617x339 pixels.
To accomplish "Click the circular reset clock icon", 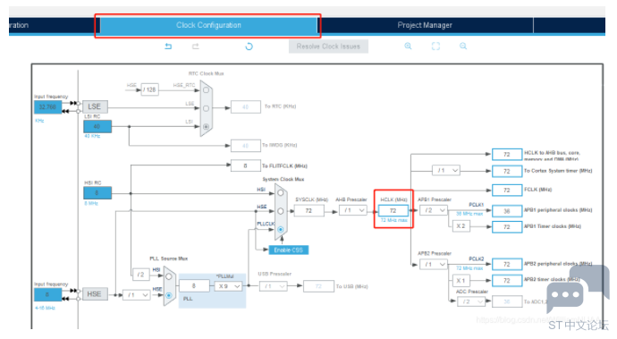I will click(x=249, y=47).
